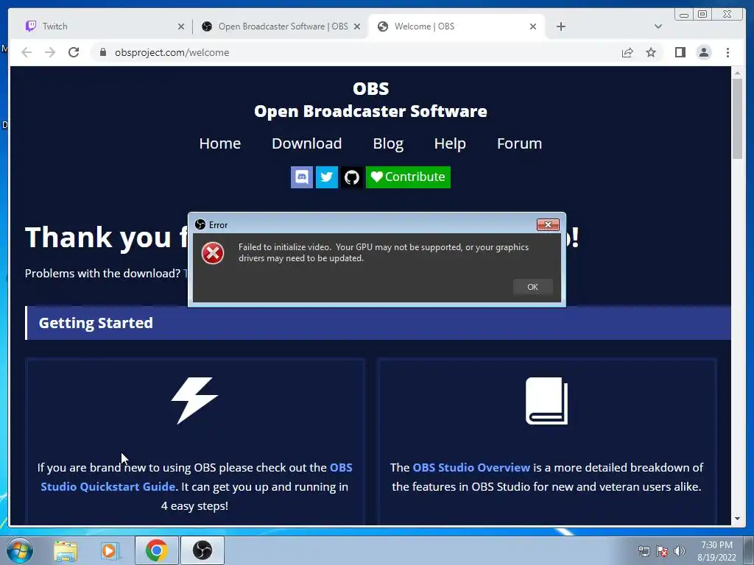Viewport: 754px width, 565px height.
Task: Click the "Failed to initialize video" error message
Action: (383, 252)
